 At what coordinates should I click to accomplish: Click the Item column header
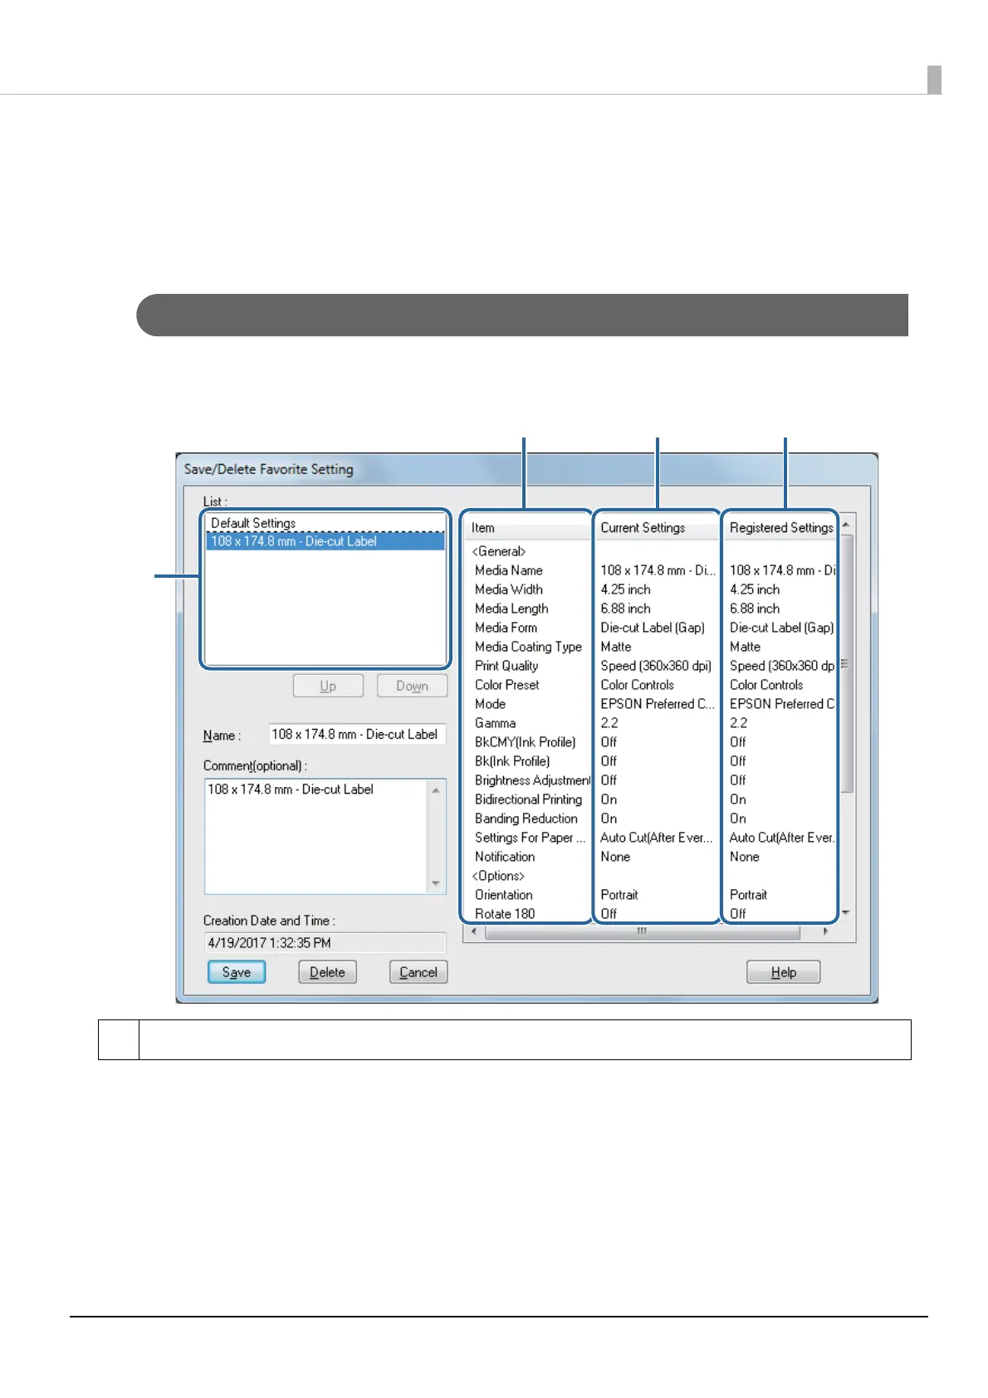528,528
